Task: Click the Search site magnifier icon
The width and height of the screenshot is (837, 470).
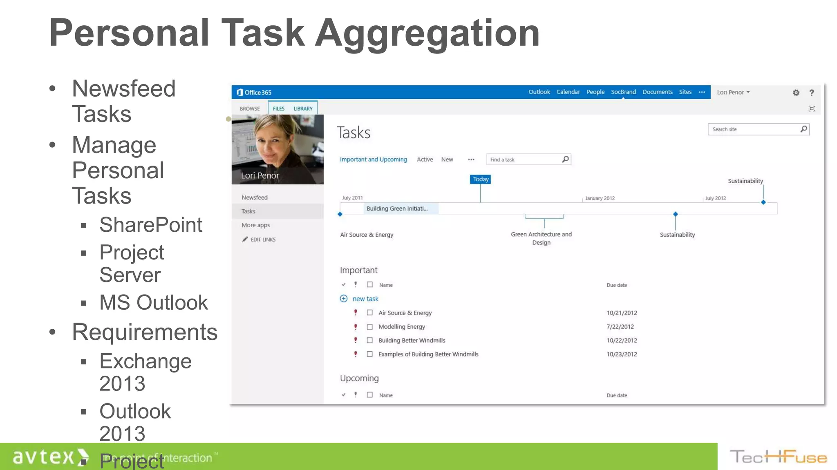Action: click(803, 129)
